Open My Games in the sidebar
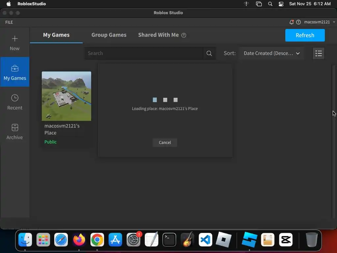The image size is (337, 253). coord(14,72)
